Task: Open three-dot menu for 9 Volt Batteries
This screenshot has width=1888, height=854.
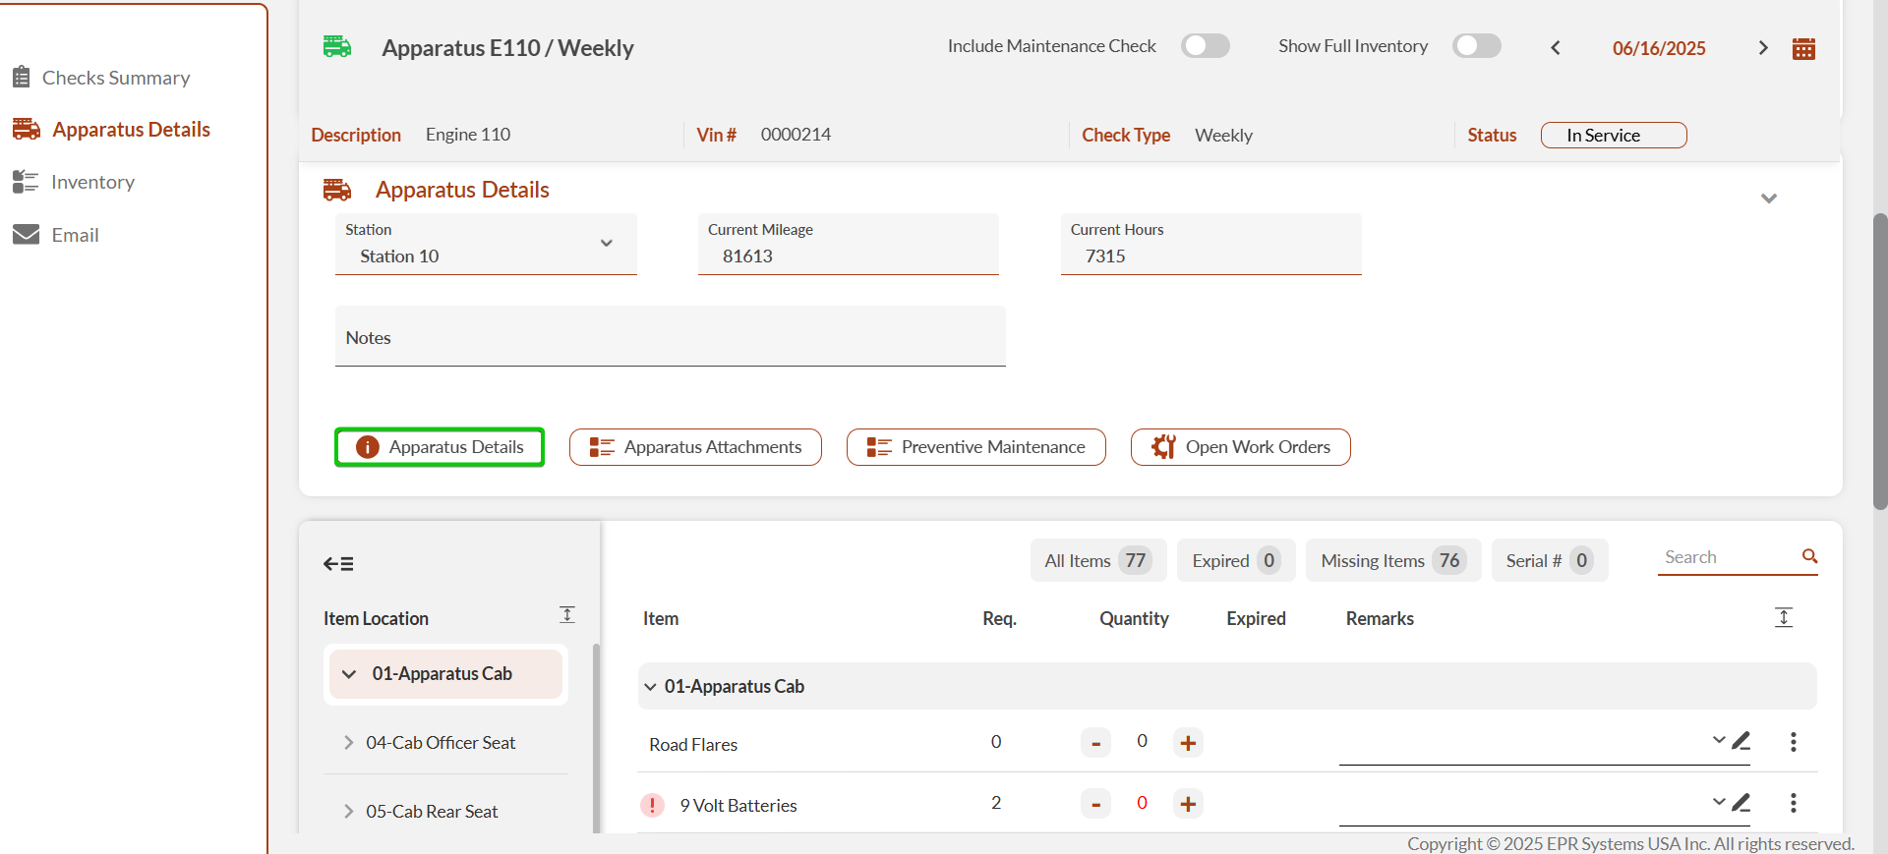Action: tap(1793, 803)
